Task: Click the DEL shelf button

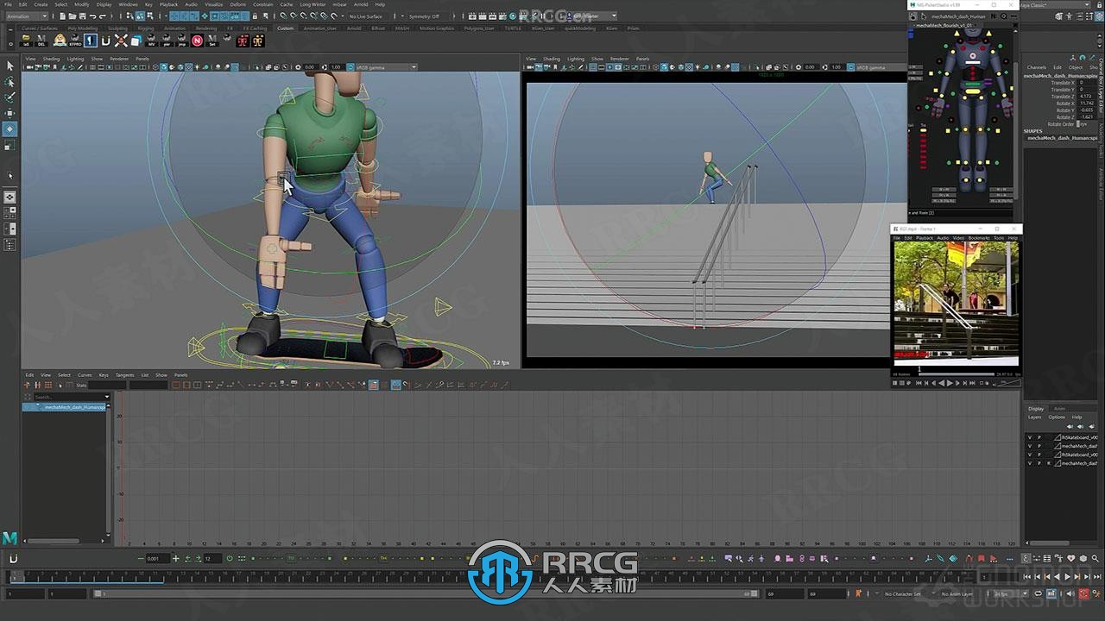Action: click(41, 41)
